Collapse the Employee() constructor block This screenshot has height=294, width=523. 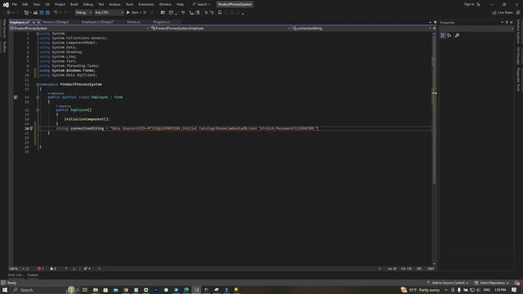pyautogui.click(x=38, y=109)
